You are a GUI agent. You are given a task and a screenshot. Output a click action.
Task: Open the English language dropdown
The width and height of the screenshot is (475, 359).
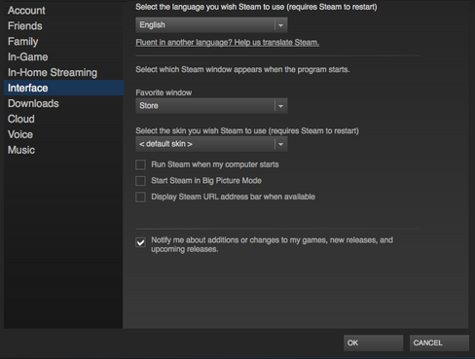coord(211,25)
